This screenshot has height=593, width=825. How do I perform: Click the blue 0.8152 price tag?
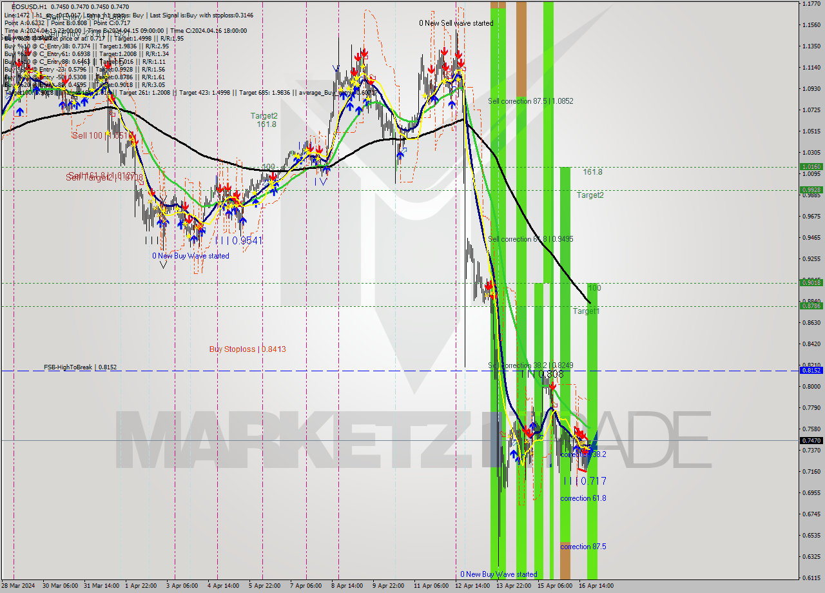click(x=811, y=370)
